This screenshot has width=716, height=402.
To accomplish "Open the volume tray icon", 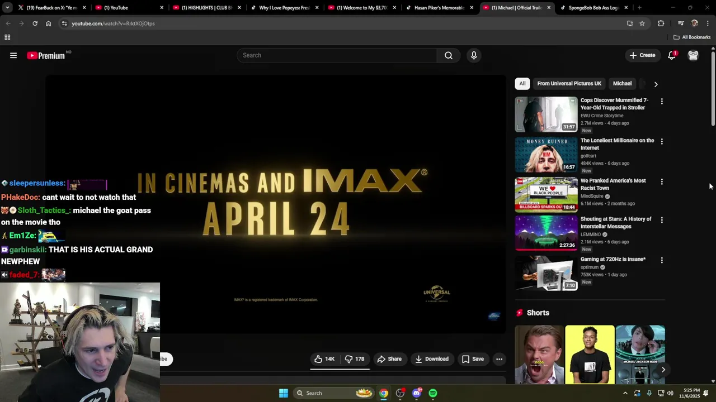I will (x=670, y=393).
